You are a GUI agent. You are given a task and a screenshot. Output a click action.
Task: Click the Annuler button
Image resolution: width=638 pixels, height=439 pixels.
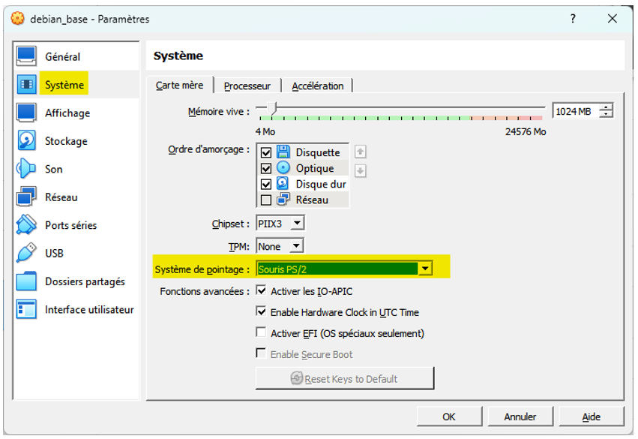point(520,416)
